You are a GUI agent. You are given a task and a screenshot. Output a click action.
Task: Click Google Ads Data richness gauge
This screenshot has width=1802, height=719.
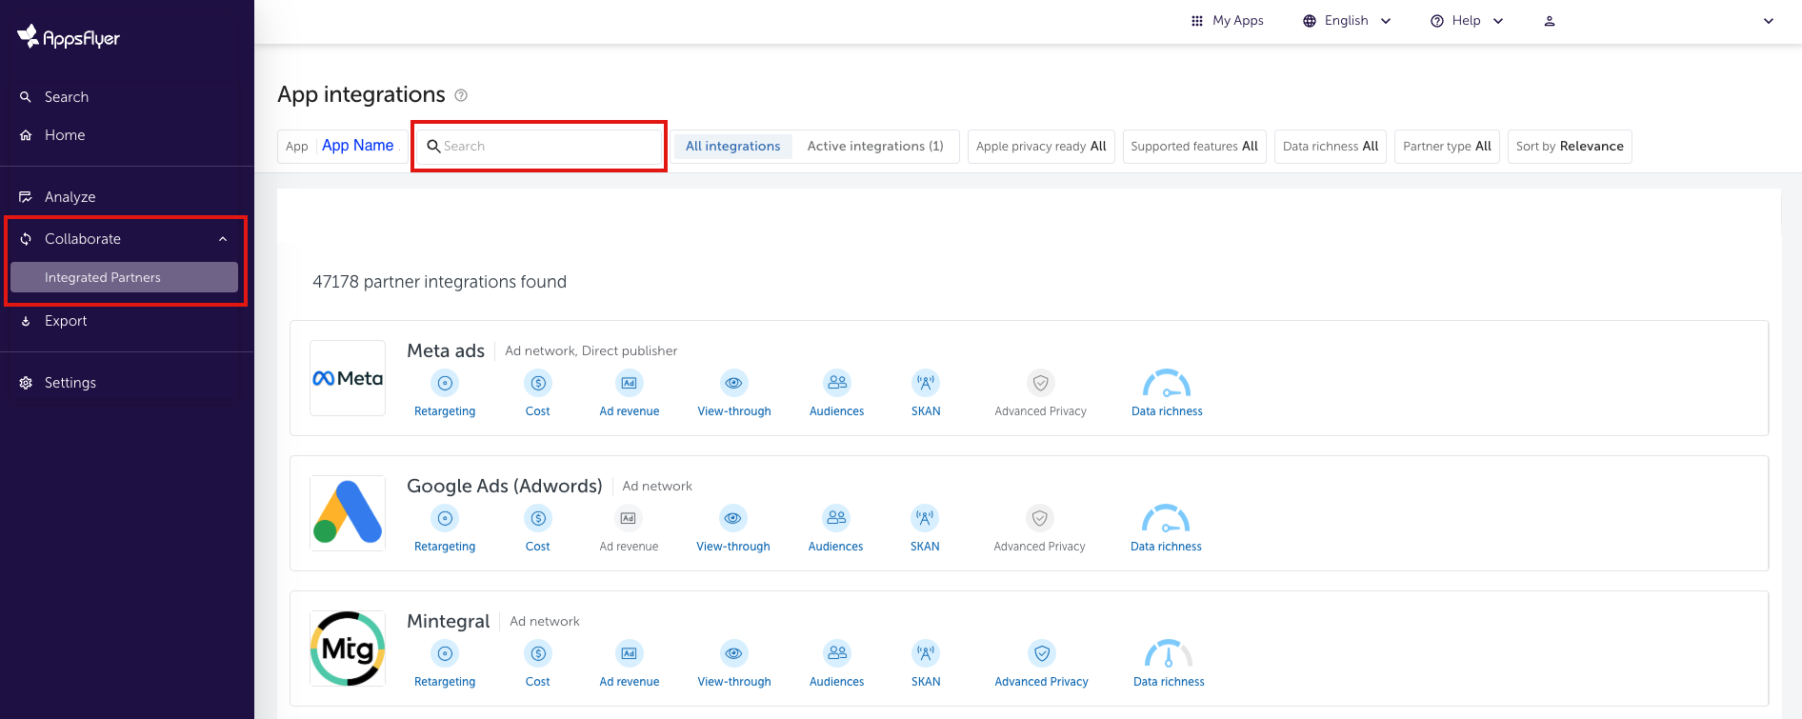1166,518
